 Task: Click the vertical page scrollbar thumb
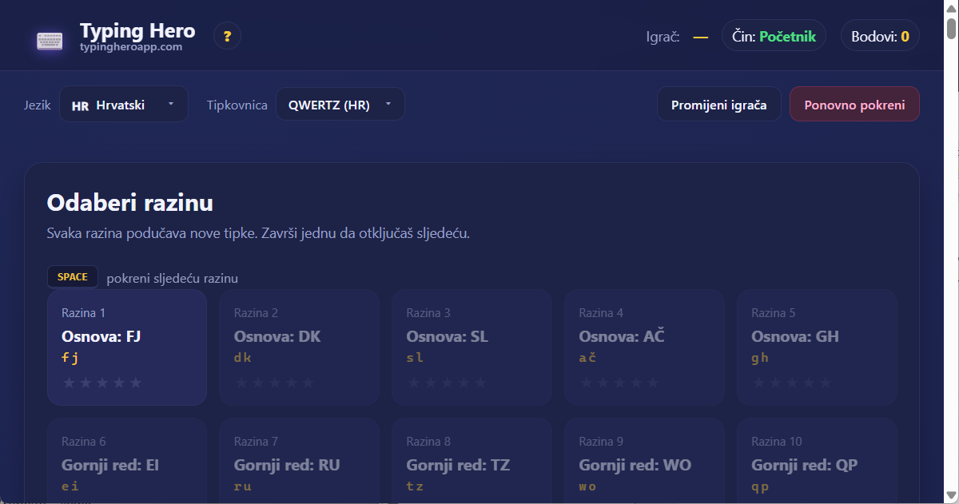click(951, 28)
